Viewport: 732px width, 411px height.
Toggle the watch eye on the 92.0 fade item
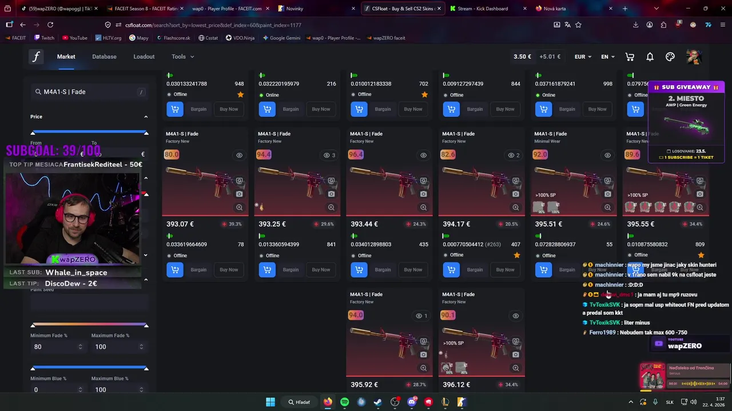coord(607,155)
